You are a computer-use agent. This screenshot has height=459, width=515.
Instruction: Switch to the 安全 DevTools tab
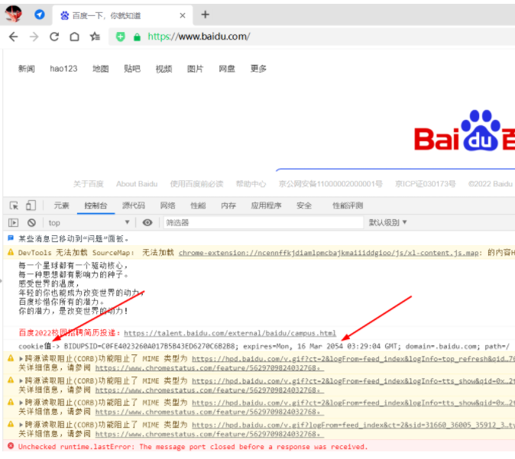pos(304,205)
